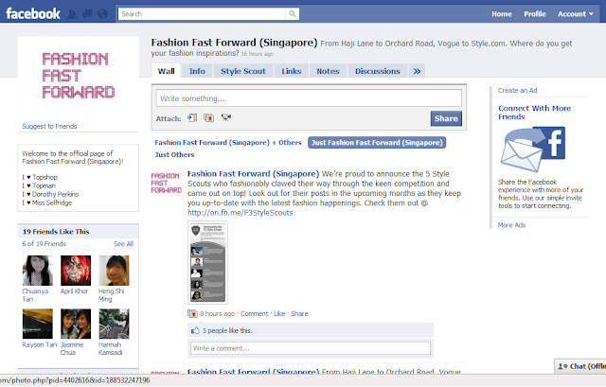Open the messages icon in header

(x=88, y=14)
